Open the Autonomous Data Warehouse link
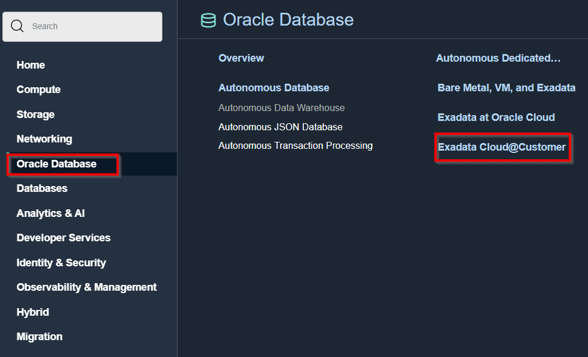The width and height of the screenshot is (588, 357). coord(281,108)
